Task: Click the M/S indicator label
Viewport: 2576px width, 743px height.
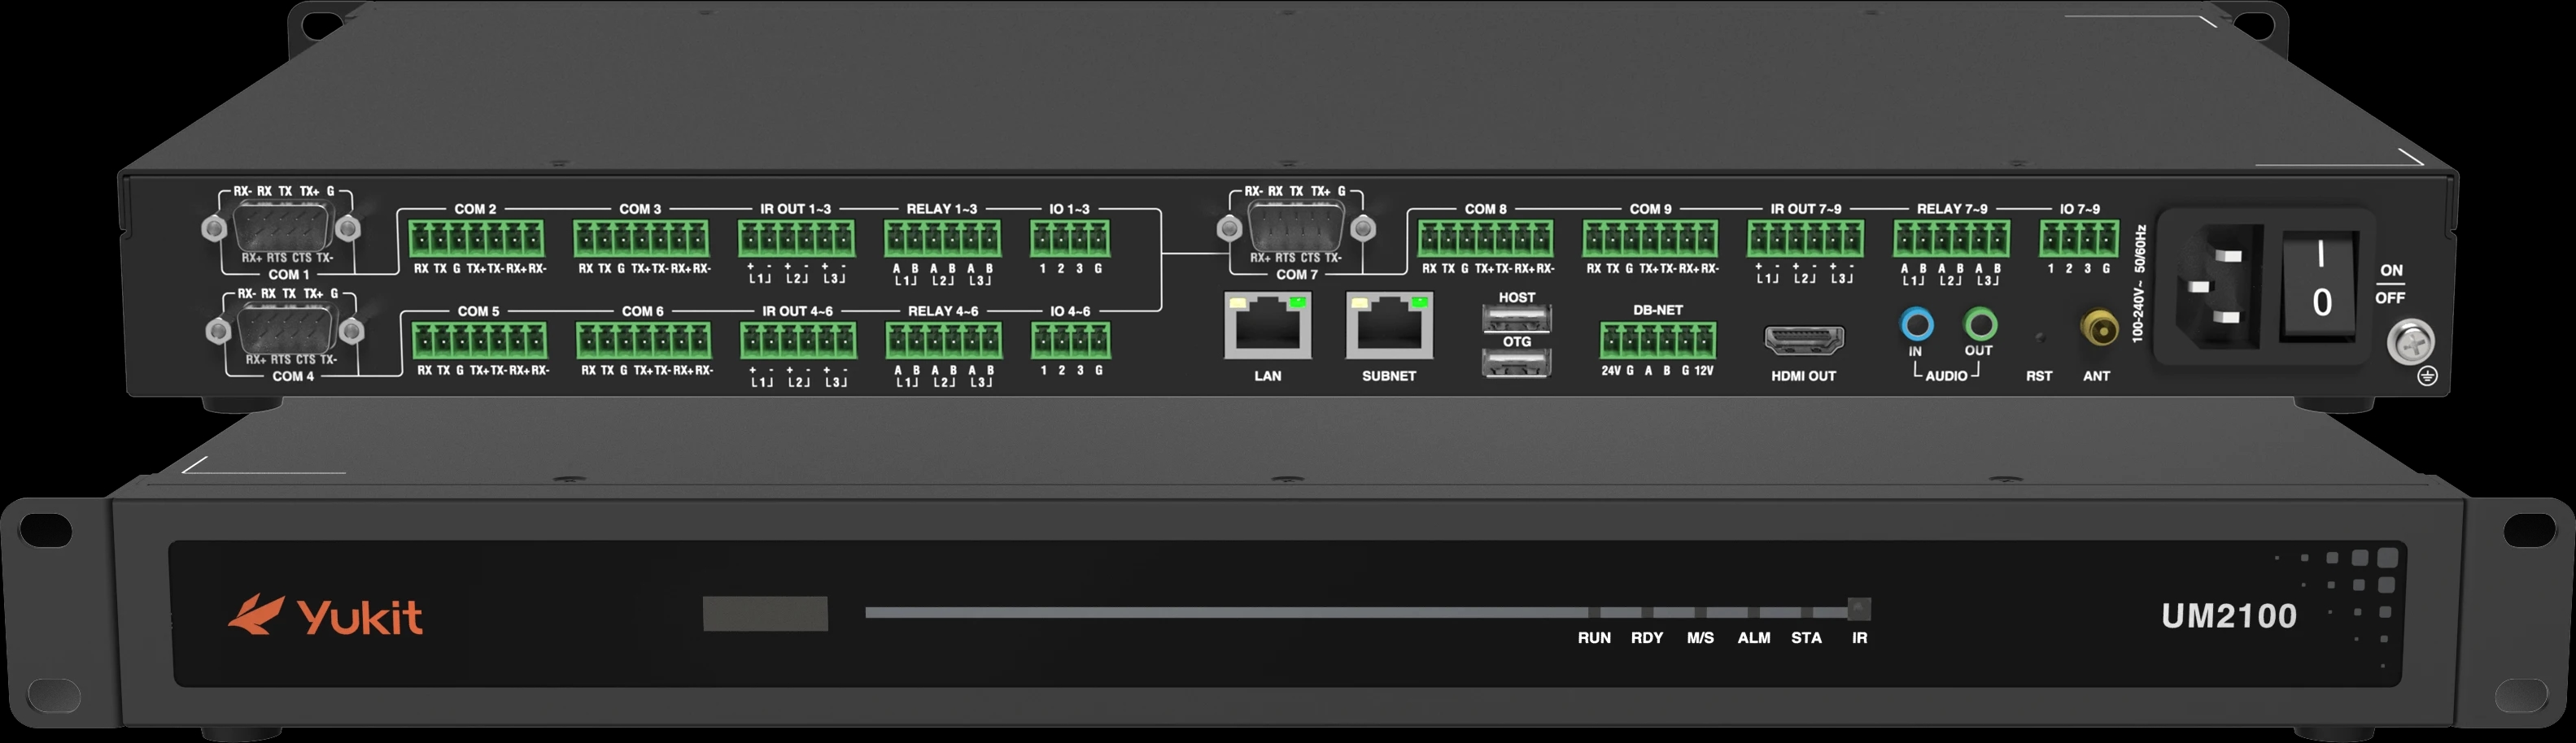Action: [x=1700, y=638]
